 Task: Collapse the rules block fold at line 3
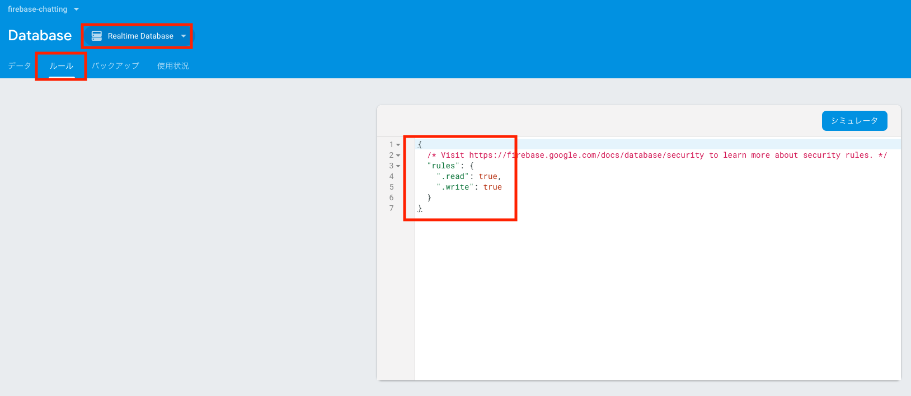[398, 166]
